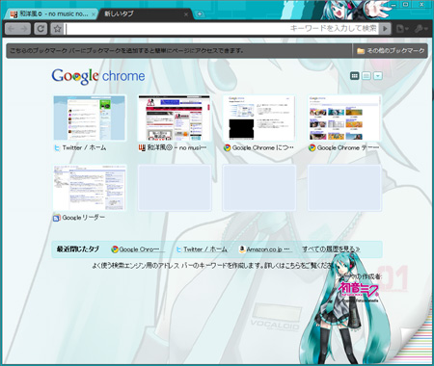Screen dimensions: 434x366
Task: Bookmark this page with the star icon
Action: pos(57,29)
